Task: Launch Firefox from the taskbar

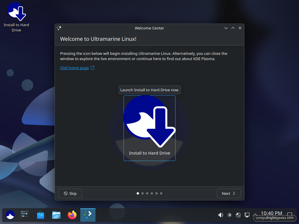Action: pos(72,215)
